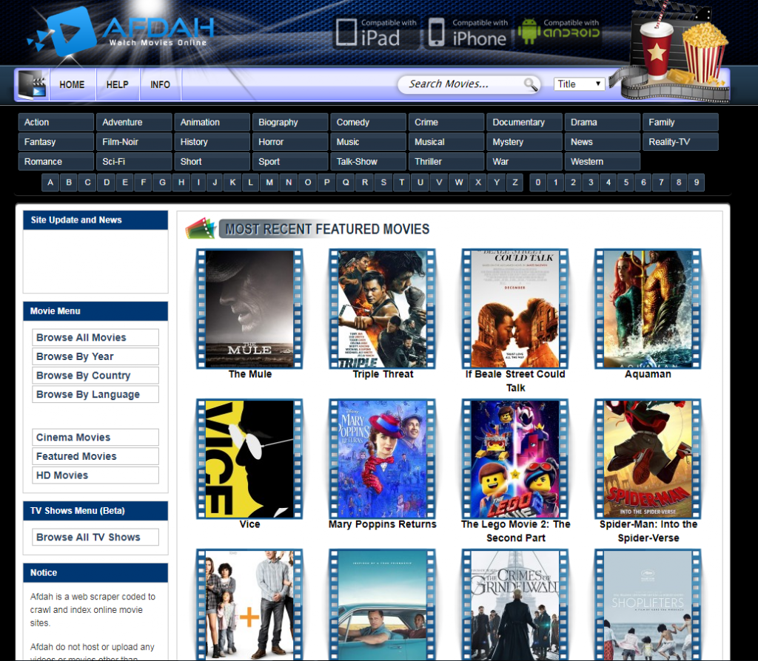The height and width of the screenshot is (661, 758).
Task: Open the Info menu item
Action: [x=160, y=84]
